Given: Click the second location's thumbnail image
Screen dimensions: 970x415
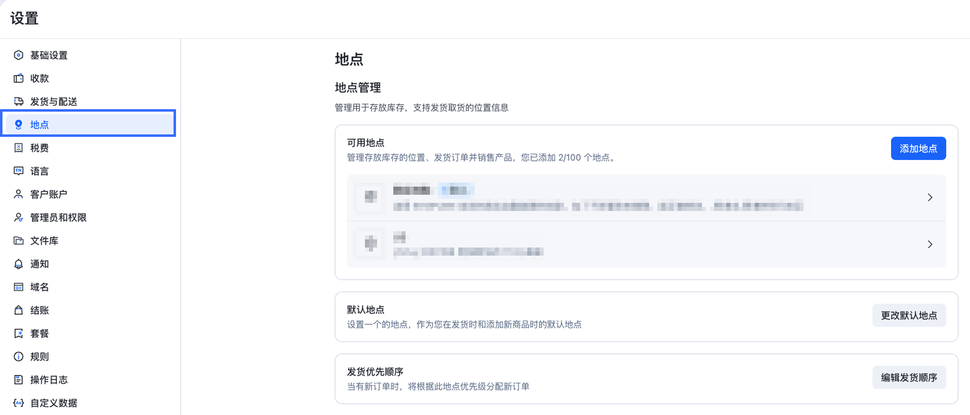Looking at the screenshot, I should pyautogui.click(x=371, y=244).
